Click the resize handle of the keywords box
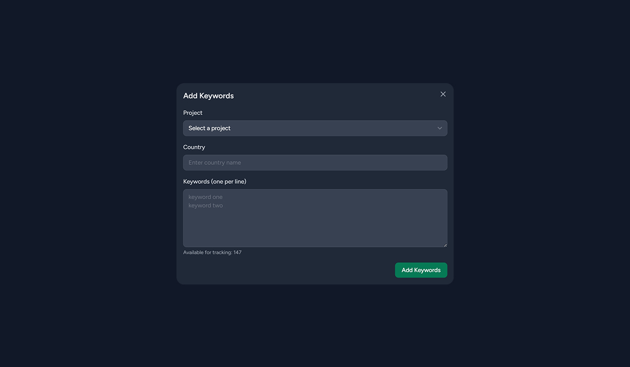Image resolution: width=630 pixels, height=367 pixels. coord(445,245)
